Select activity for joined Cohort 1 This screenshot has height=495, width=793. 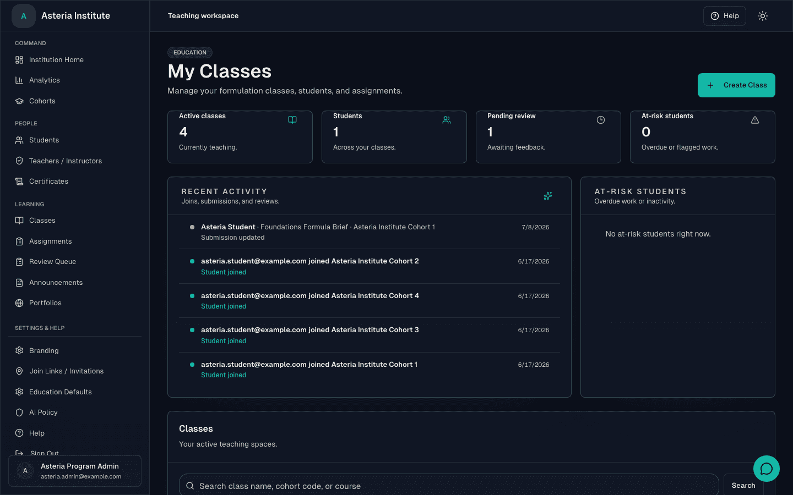(370, 370)
